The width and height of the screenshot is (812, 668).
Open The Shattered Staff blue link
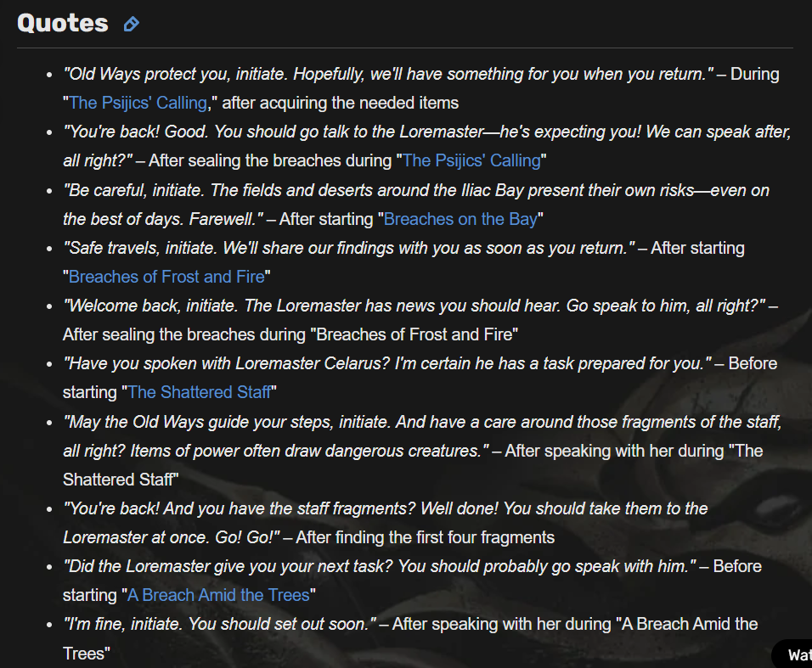(200, 392)
